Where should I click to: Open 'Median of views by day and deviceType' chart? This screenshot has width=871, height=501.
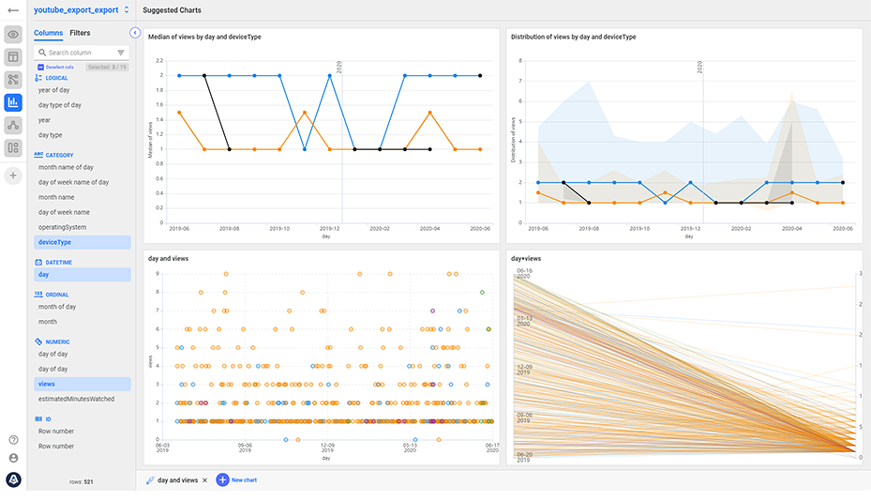coord(321,136)
